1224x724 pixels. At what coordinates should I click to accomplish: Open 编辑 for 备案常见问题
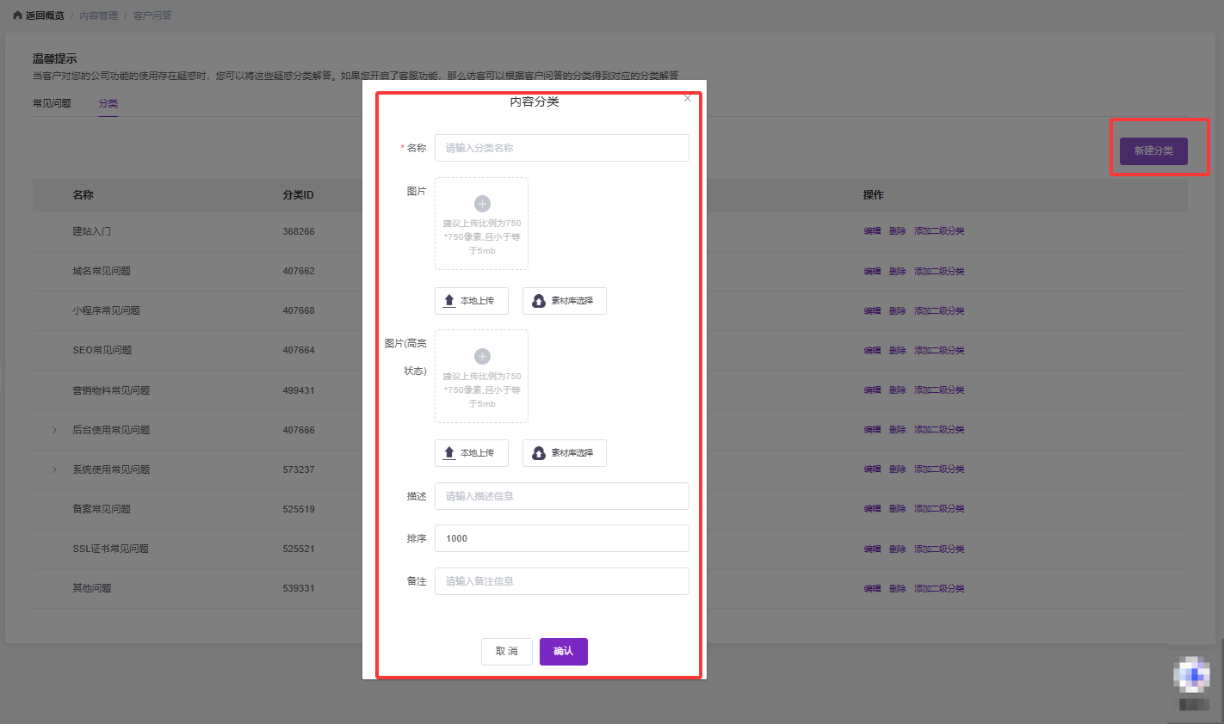(x=872, y=509)
